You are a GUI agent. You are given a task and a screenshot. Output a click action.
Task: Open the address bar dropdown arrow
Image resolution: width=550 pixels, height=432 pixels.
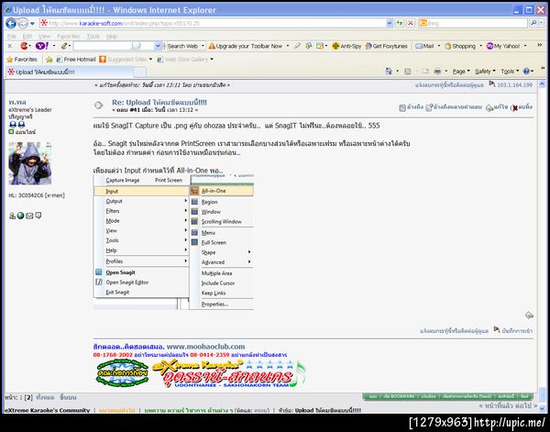[x=389, y=23]
